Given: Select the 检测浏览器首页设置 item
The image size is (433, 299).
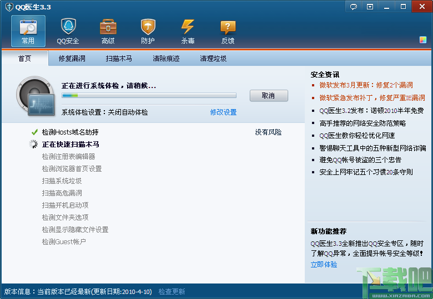Looking at the screenshot, I should point(72,168).
